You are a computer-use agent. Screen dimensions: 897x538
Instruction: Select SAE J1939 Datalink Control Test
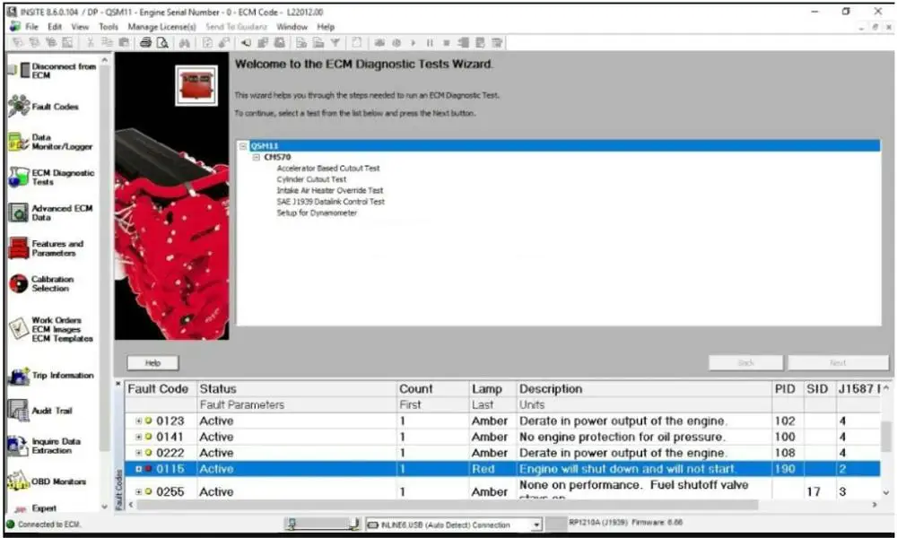[x=331, y=201]
